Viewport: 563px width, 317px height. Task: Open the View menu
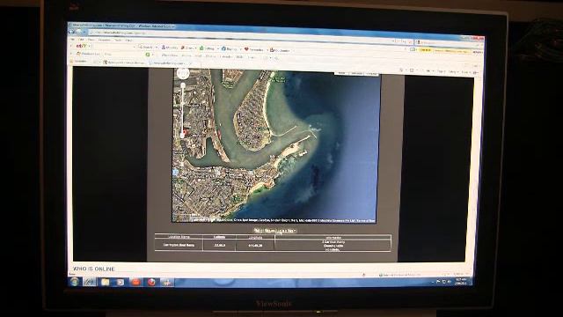coord(91,40)
